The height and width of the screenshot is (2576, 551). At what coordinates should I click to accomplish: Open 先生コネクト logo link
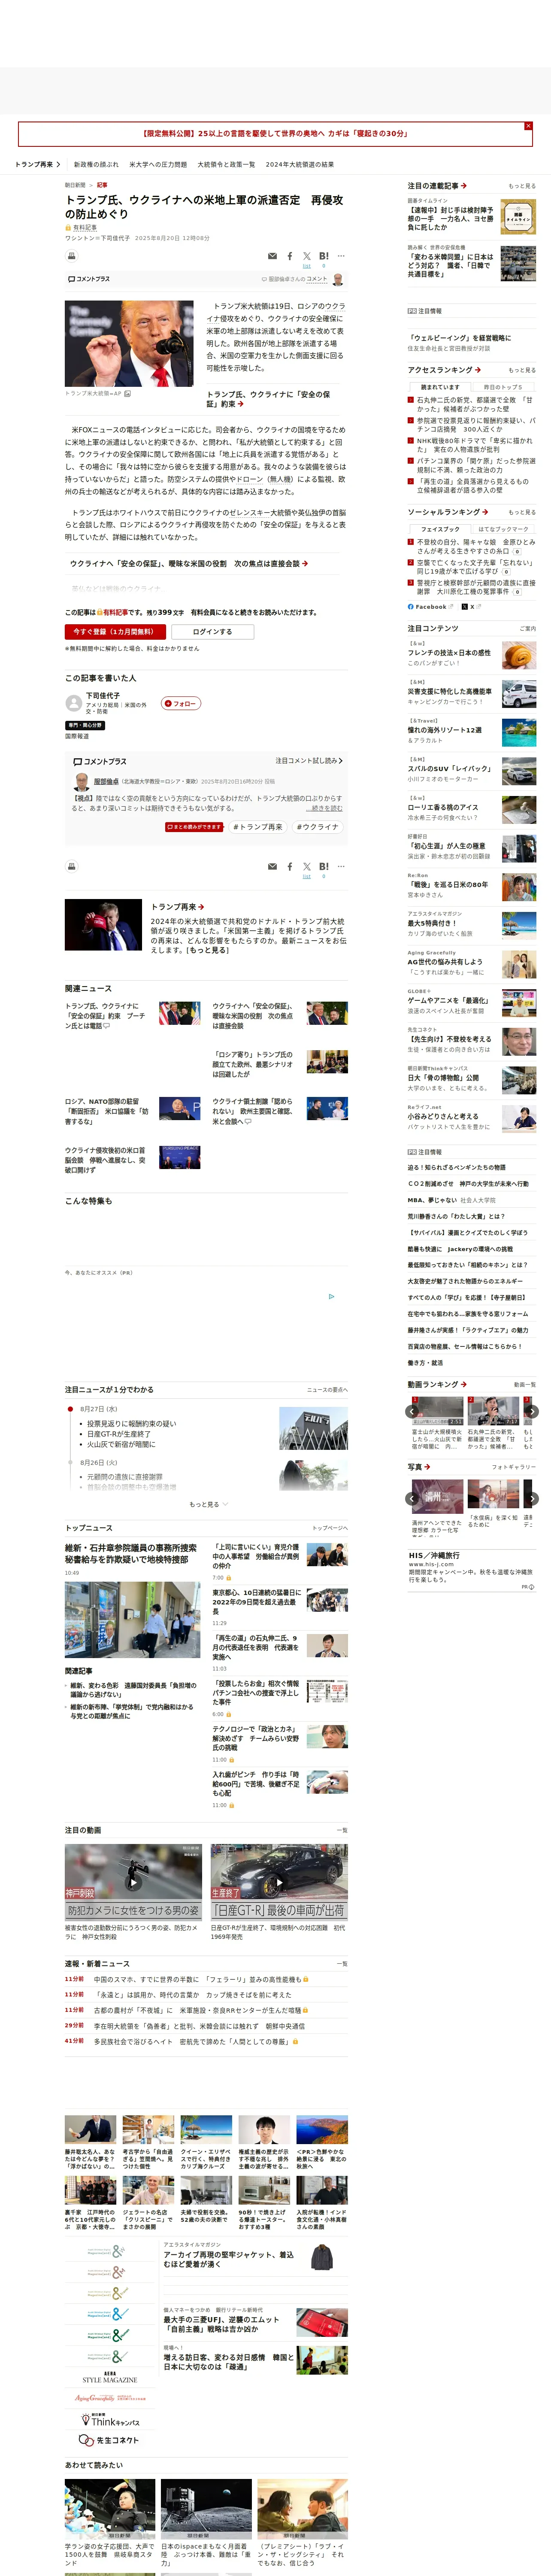(109, 2440)
